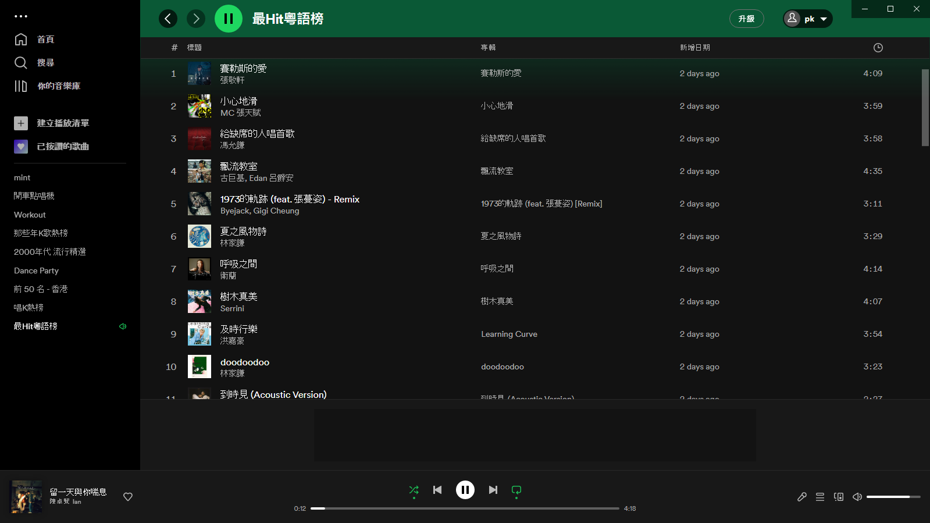
Task: Skip to the next track
Action: pos(493,490)
